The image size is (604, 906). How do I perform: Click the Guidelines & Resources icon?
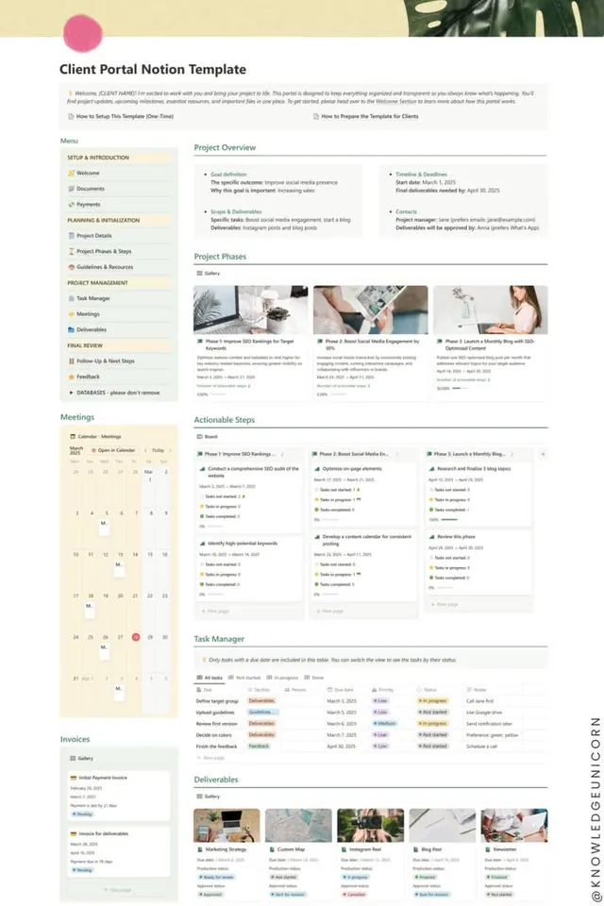[71, 267]
